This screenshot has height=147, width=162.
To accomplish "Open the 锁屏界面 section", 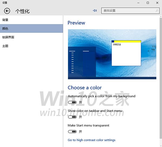I will 31,37.
